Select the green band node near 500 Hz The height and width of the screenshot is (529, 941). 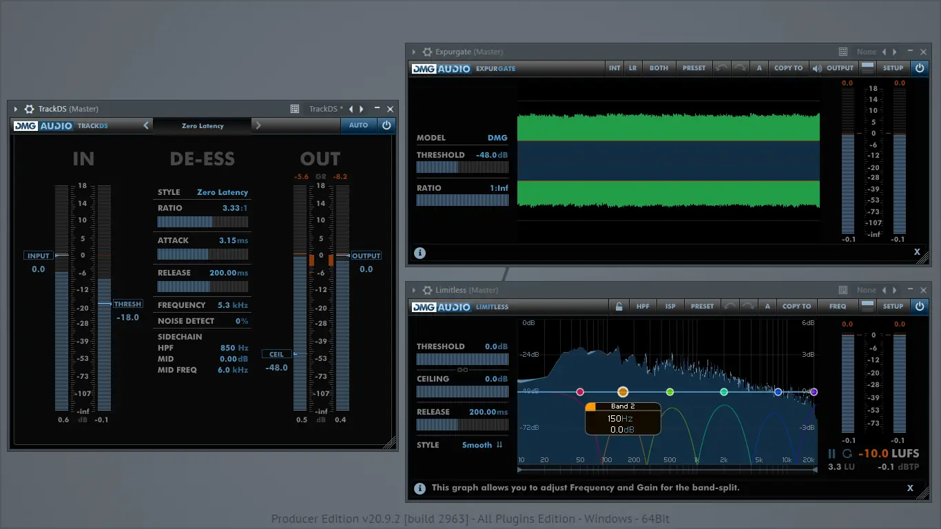670,392
